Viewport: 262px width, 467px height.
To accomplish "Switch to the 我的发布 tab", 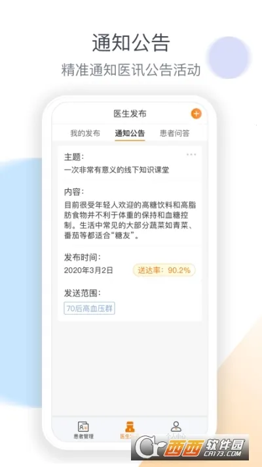I will click(85, 133).
